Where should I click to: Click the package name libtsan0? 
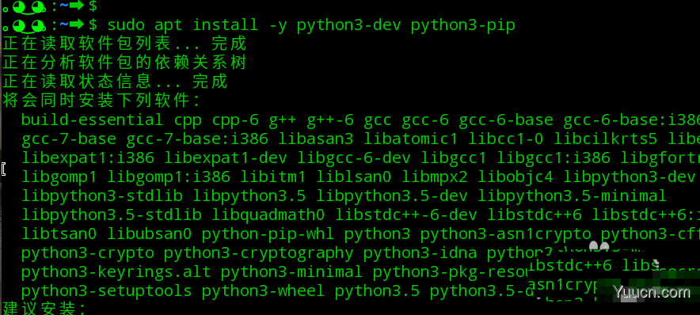[59, 233]
